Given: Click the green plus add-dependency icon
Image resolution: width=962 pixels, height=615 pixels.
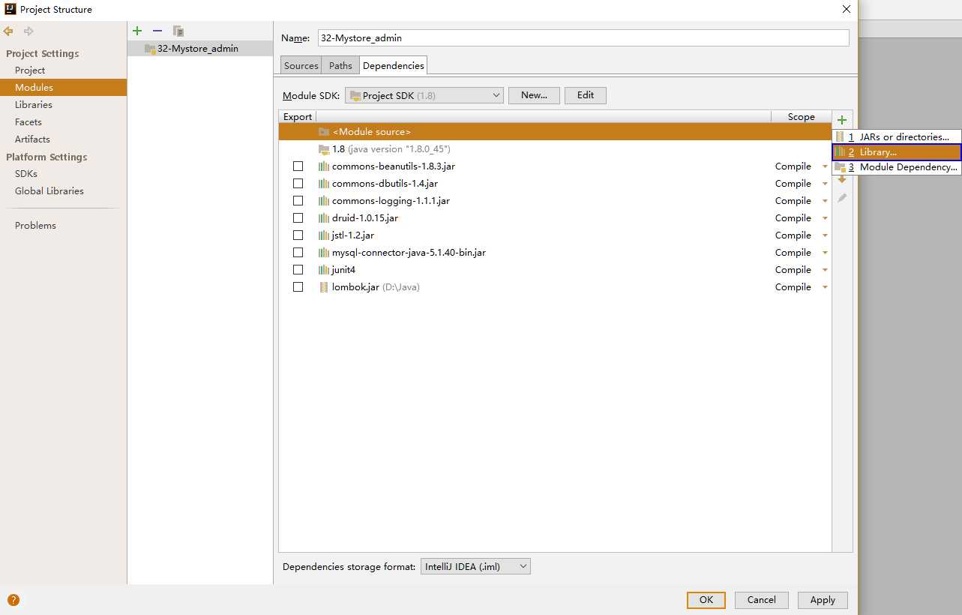Looking at the screenshot, I should click(x=842, y=120).
